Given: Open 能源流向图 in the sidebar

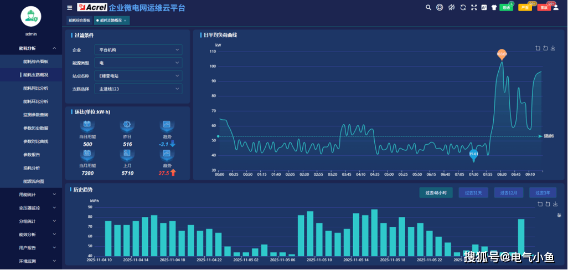Looking at the screenshot, I should pyautogui.click(x=31, y=181).
